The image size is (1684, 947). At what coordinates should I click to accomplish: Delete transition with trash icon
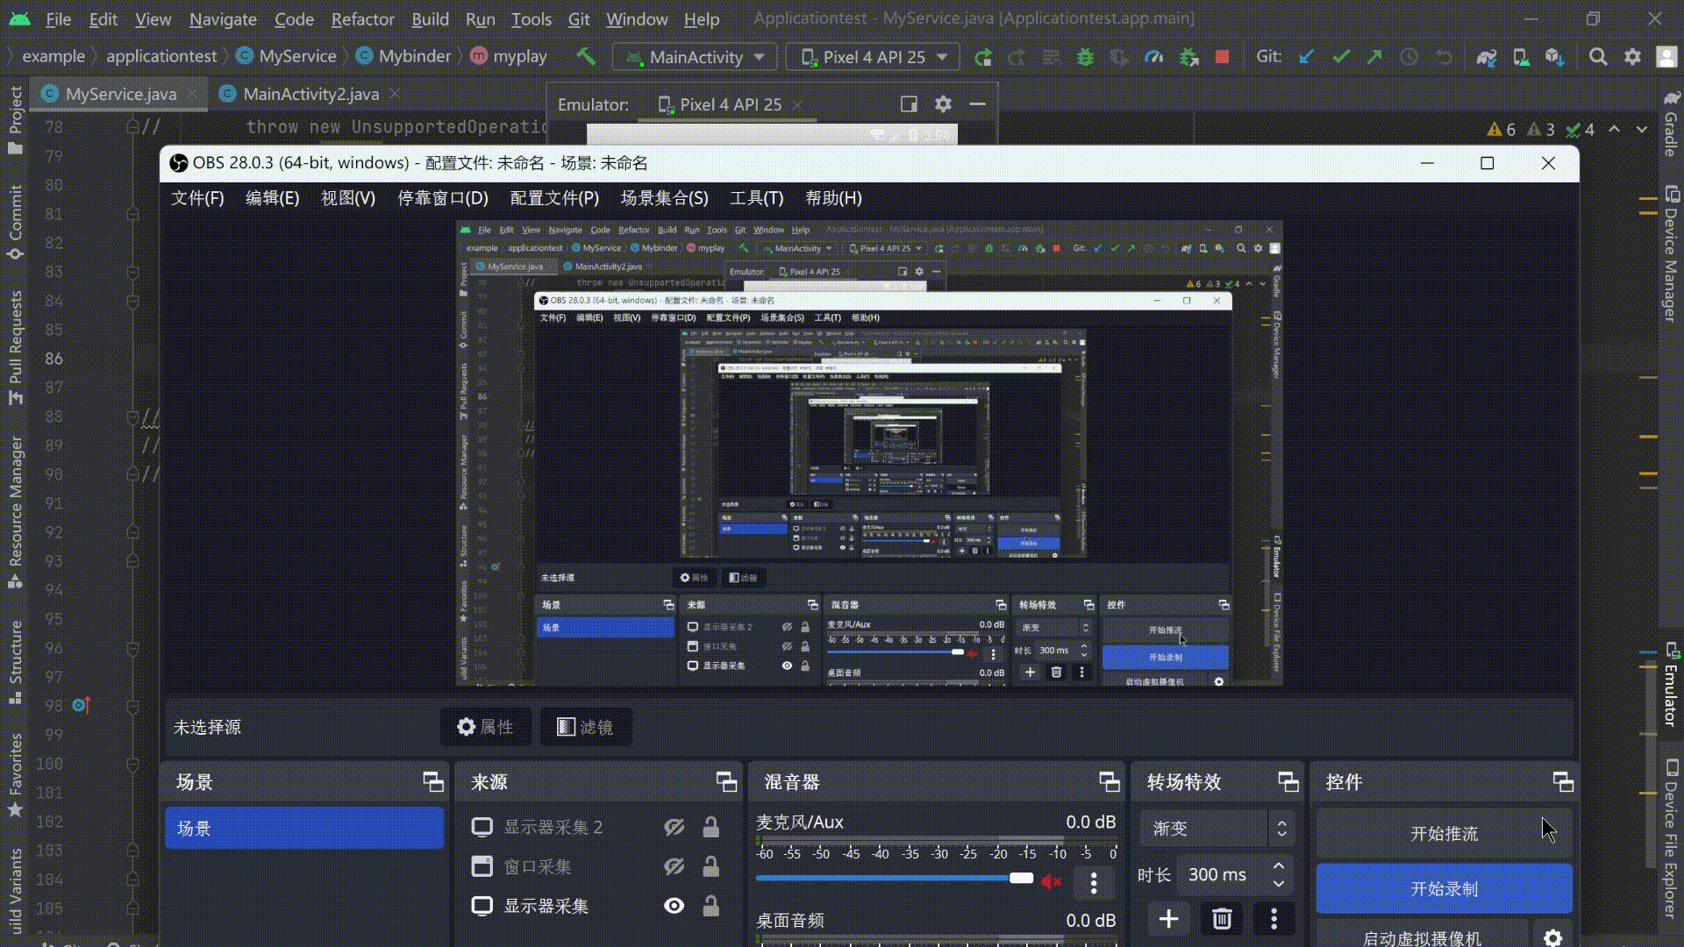coord(1222,918)
